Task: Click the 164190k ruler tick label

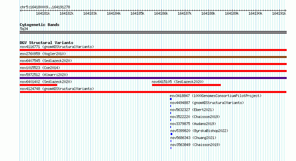Action: 255,13
